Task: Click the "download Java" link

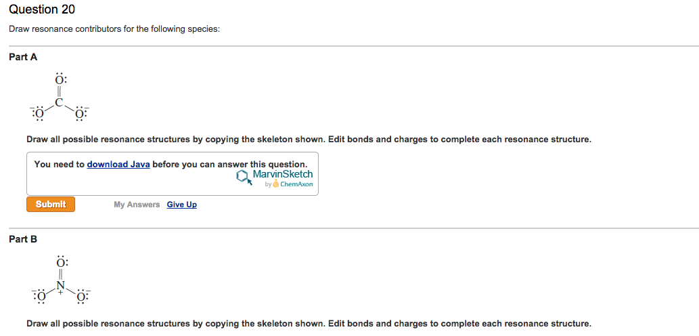Action: point(118,164)
